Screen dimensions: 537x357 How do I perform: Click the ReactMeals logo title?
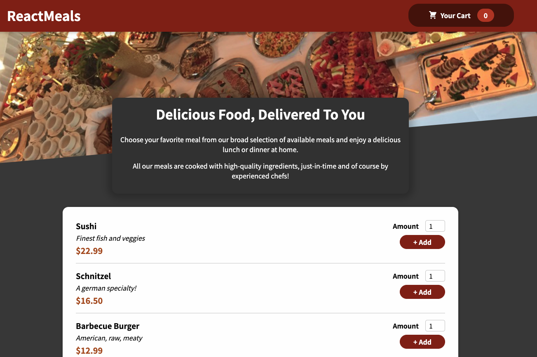(44, 16)
